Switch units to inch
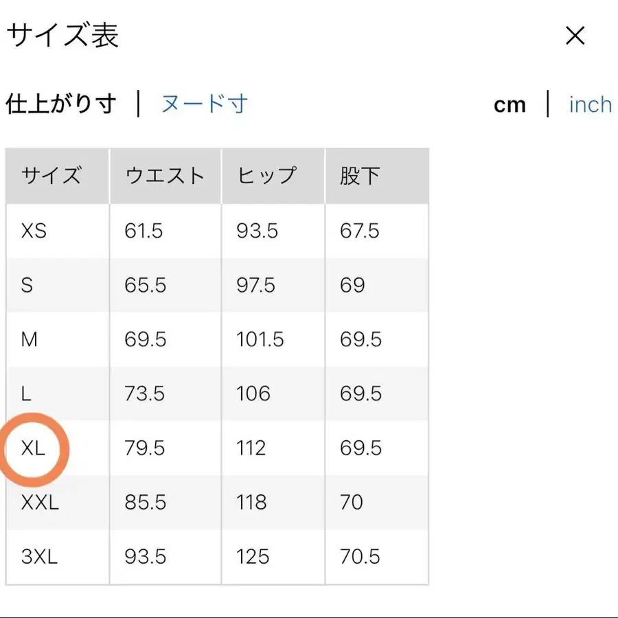Image resolution: width=618 pixels, height=618 pixels. 589,104
